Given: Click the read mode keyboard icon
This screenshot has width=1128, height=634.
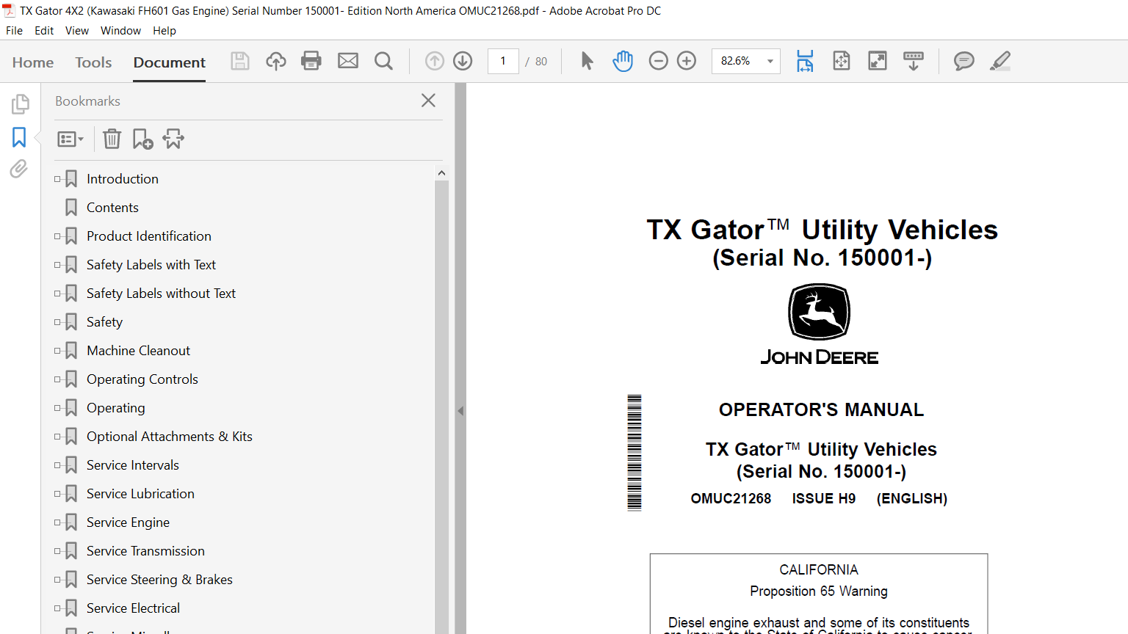Looking at the screenshot, I should point(914,61).
